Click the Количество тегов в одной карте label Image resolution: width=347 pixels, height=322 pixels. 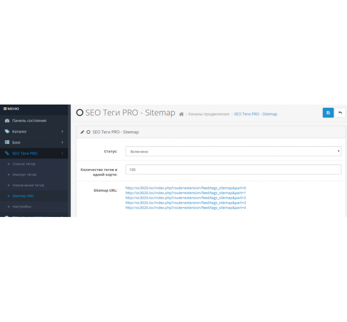click(x=99, y=172)
